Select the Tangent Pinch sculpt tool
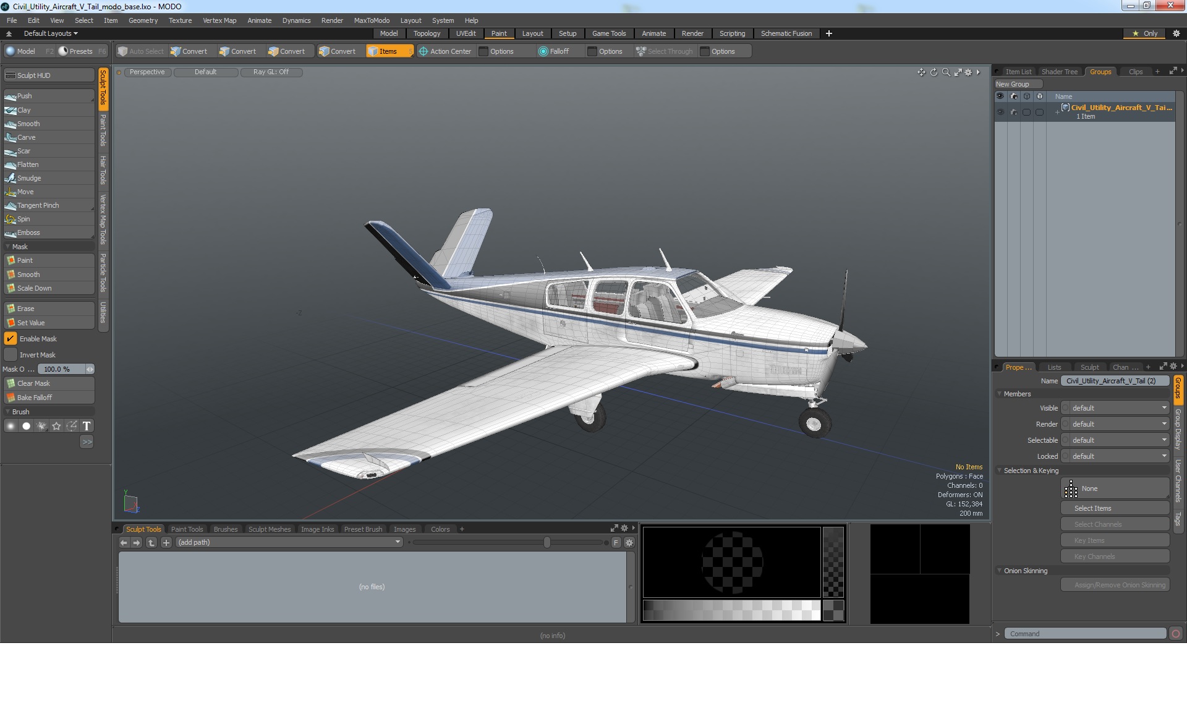The width and height of the screenshot is (1187, 716). pos(38,205)
